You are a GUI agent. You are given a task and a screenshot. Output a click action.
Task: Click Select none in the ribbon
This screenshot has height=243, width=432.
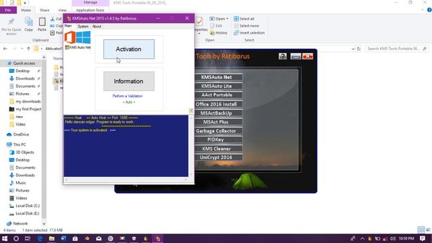tap(246, 26)
